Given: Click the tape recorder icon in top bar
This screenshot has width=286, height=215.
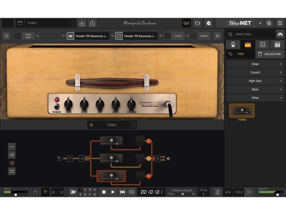Looking at the screenshot, I should pos(186,23).
